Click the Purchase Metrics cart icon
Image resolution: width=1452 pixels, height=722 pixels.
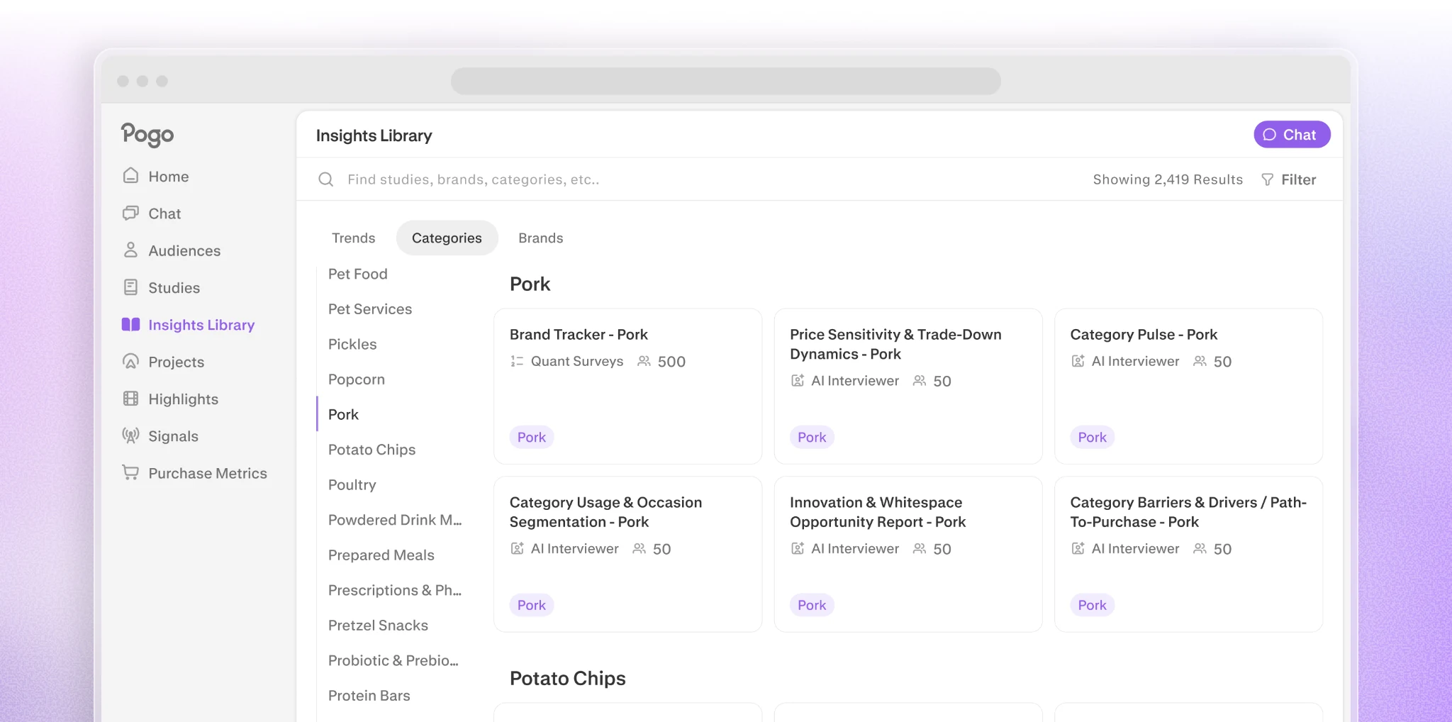pos(130,472)
